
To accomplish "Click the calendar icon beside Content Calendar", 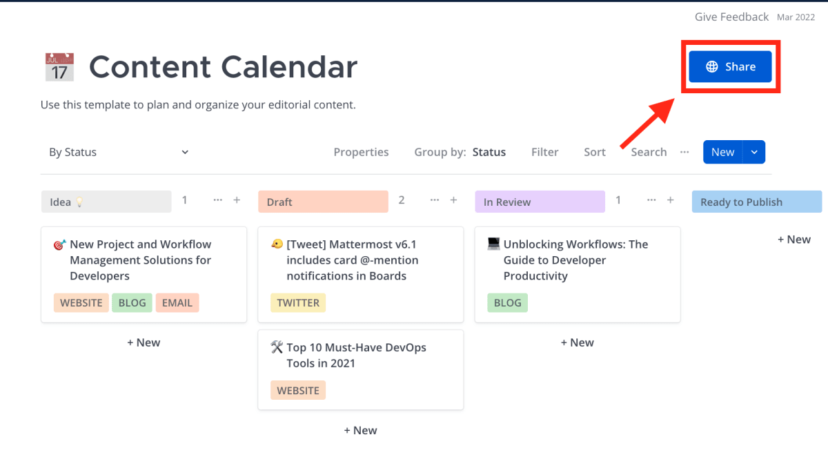I will click(x=59, y=67).
